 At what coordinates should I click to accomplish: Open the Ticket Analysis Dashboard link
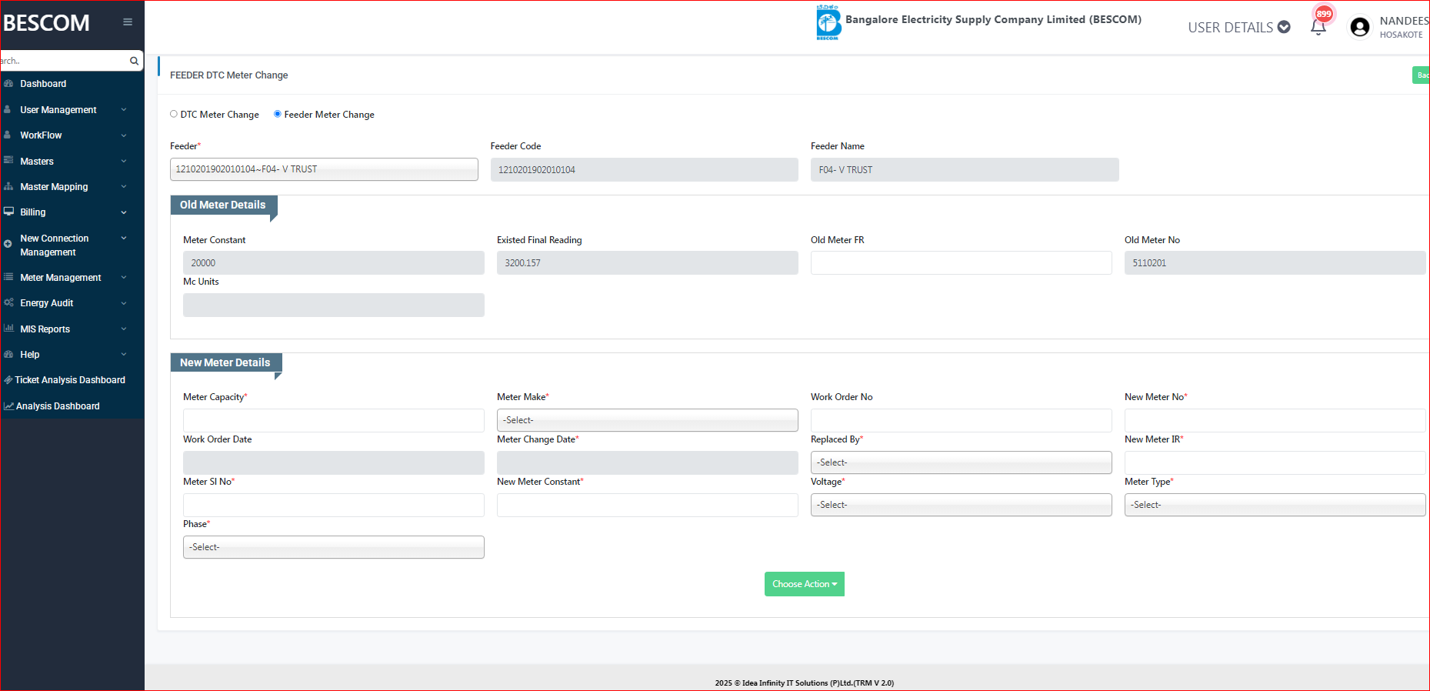point(70,380)
